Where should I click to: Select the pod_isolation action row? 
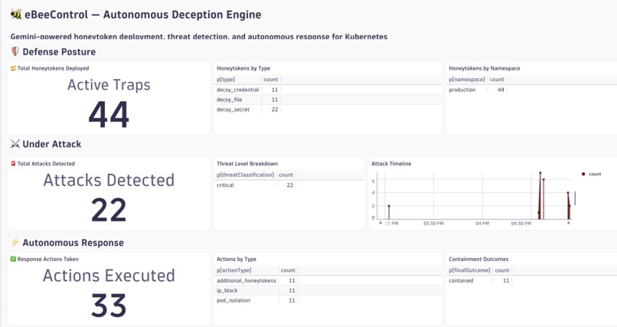[x=328, y=300]
